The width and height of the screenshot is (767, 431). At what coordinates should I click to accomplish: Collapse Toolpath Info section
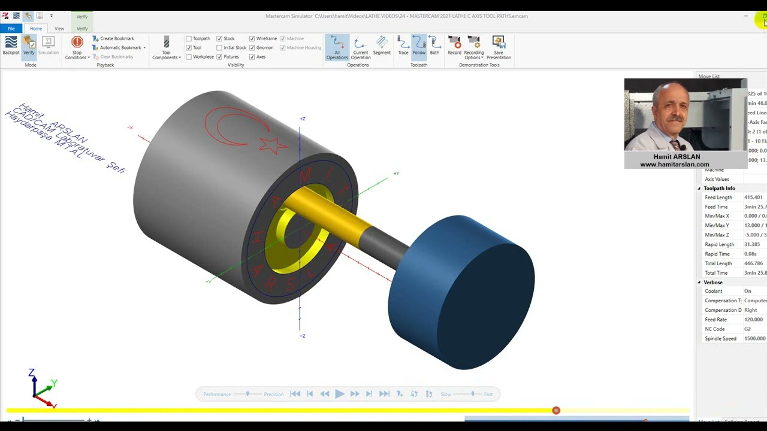pyautogui.click(x=699, y=189)
